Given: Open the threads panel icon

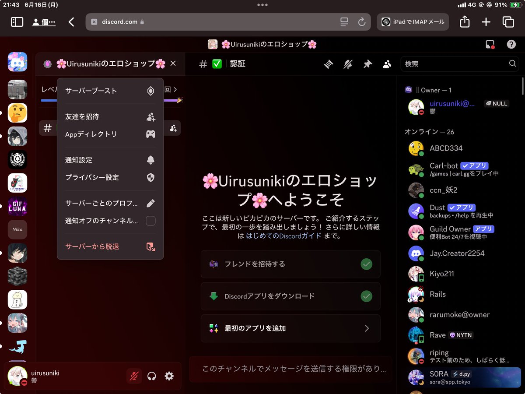Looking at the screenshot, I should coord(328,64).
